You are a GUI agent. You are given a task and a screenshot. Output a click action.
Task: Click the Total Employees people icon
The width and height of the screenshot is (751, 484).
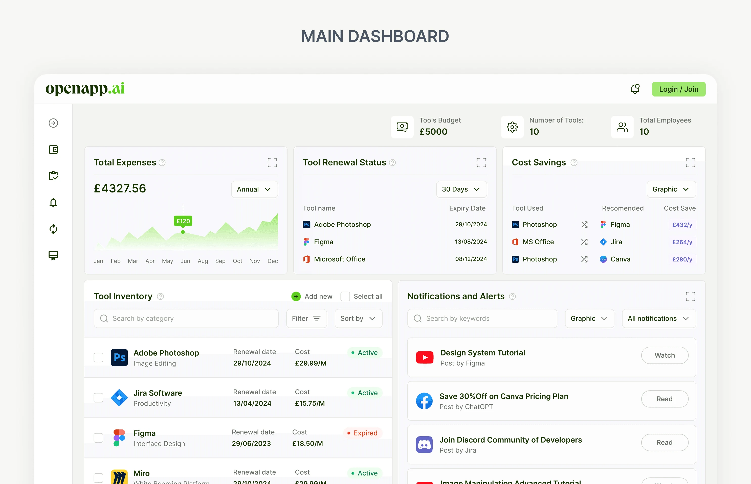coord(622,127)
